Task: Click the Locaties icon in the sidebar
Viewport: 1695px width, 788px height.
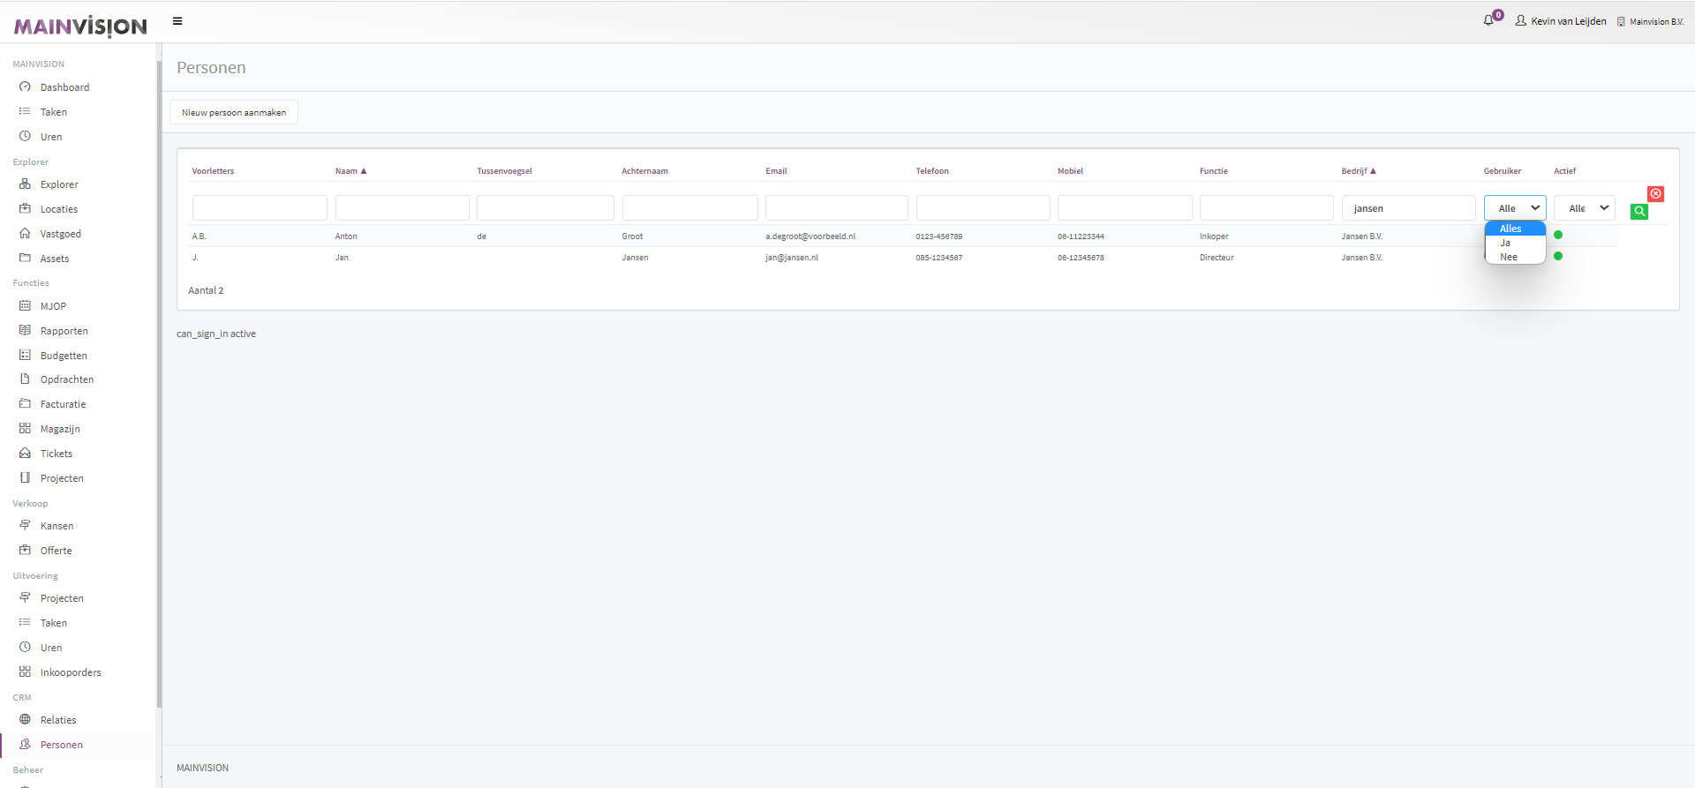Action: [x=25, y=209]
